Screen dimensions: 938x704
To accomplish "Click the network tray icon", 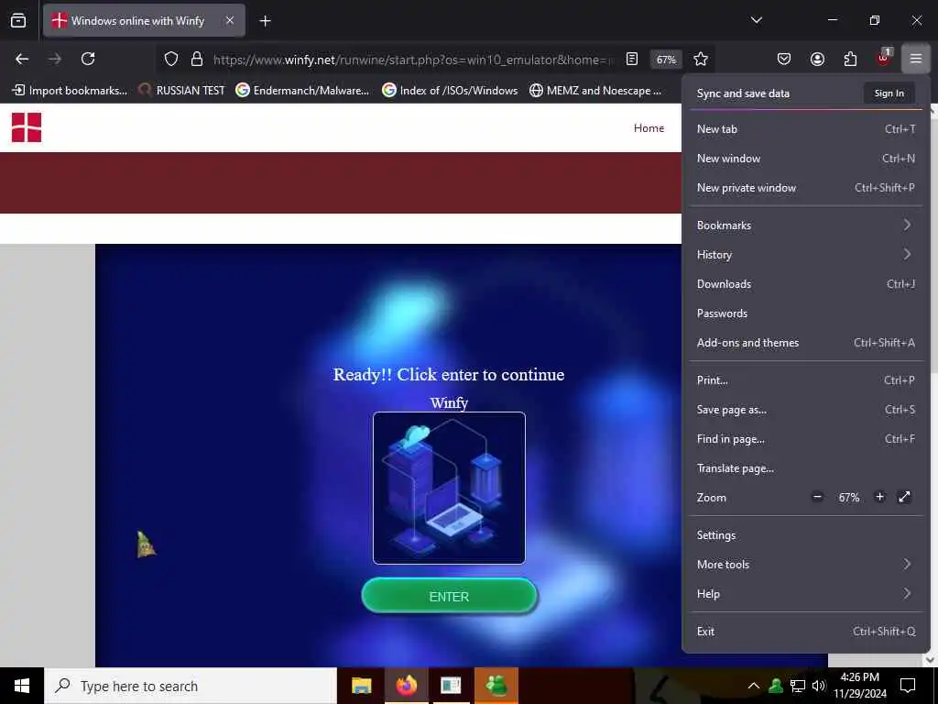I will 798,686.
